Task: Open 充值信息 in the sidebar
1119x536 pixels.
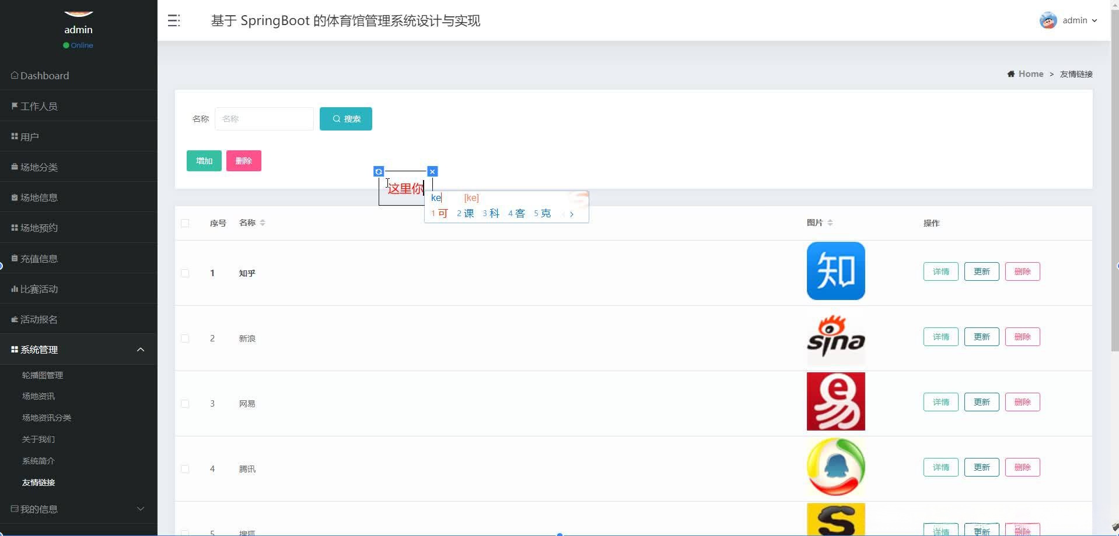Action: click(x=79, y=259)
